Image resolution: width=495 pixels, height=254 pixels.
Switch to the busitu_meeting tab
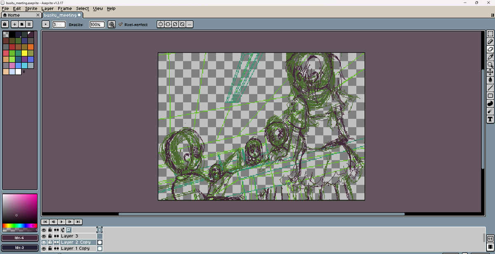pos(63,15)
